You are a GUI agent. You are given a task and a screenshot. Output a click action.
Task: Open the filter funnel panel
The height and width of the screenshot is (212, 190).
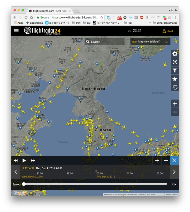175,70
